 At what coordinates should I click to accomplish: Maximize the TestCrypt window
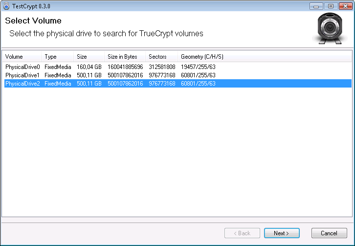[x=331, y=6]
